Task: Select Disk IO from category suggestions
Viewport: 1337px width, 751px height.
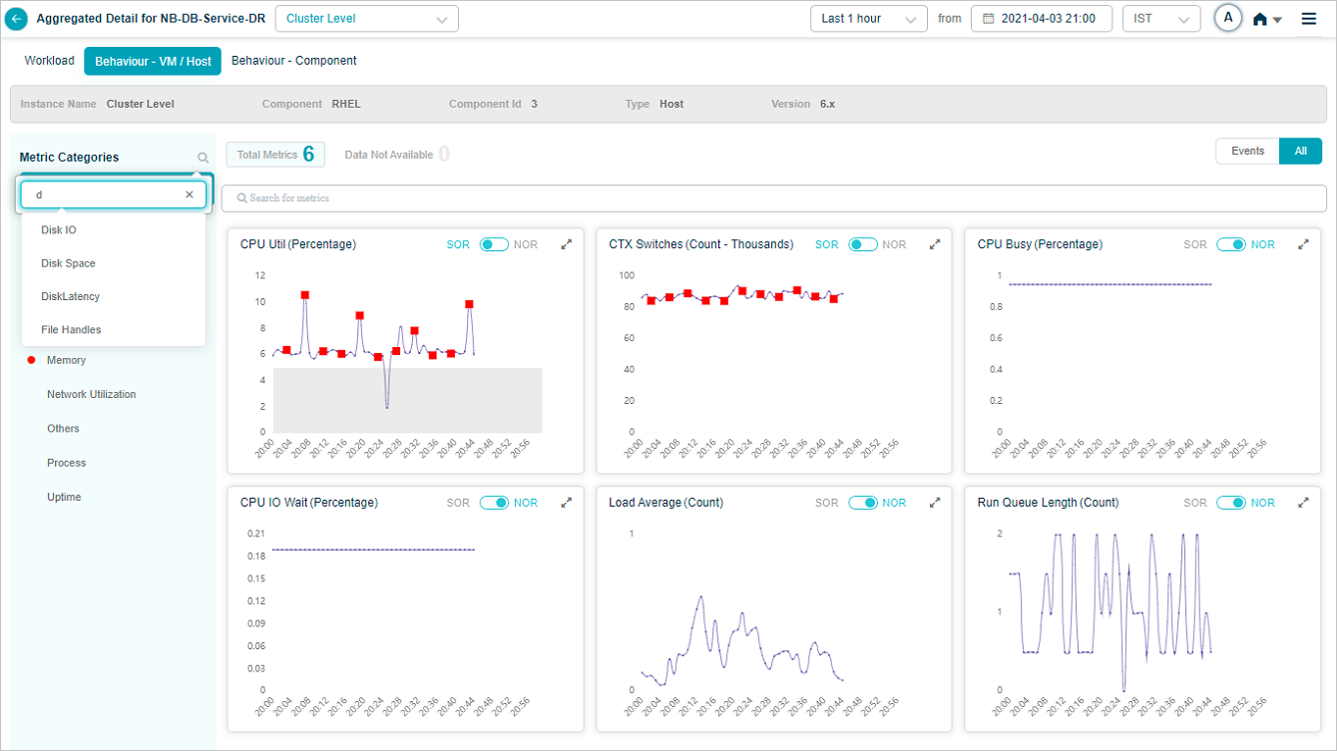Action: point(59,229)
